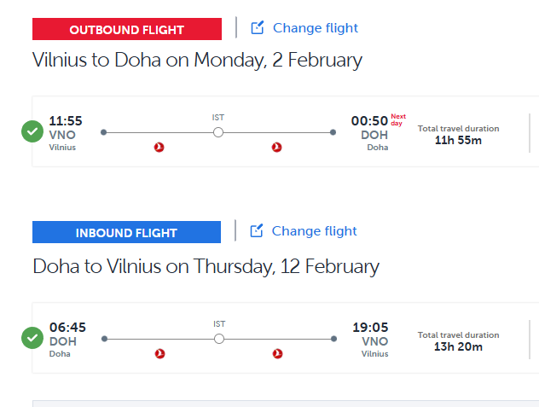Click the 19:05 VNO arrival time
The height and width of the screenshot is (407, 539).
point(370,328)
